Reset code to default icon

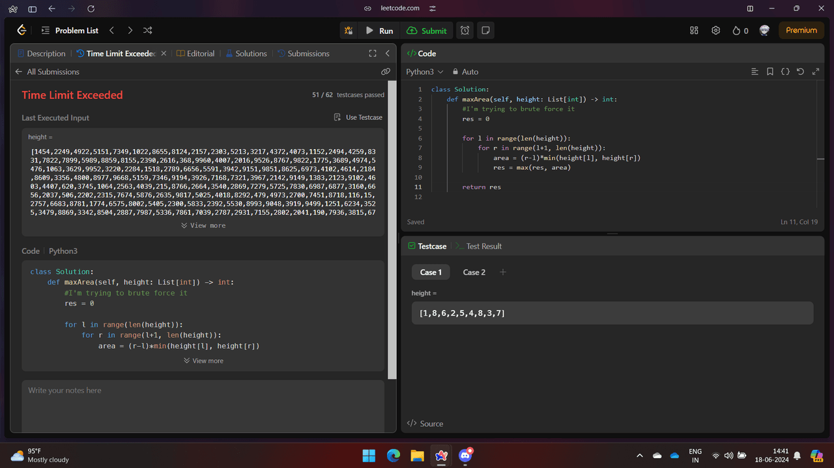pyautogui.click(x=800, y=72)
